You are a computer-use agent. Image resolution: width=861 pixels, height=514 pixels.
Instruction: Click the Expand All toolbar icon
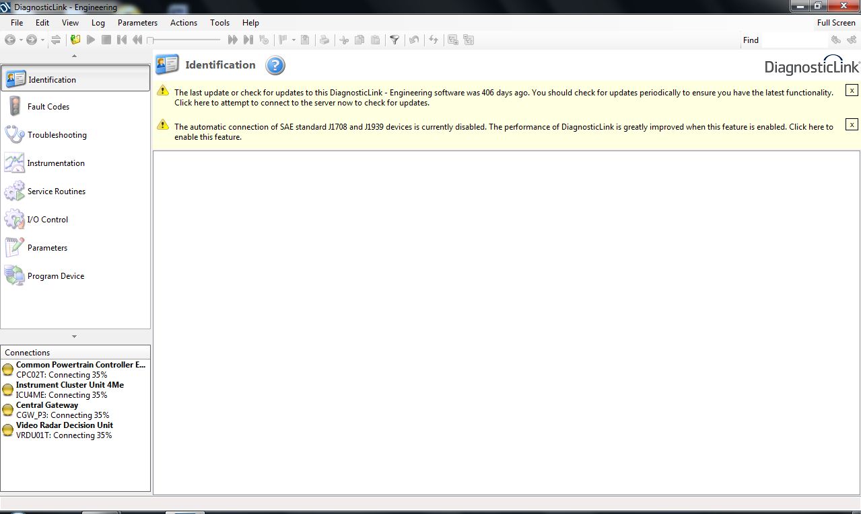coord(453,40)
